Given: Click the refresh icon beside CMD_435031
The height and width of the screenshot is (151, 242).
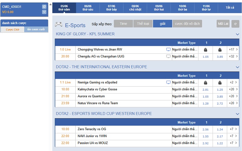Looking at the screenshot, I should 44,7.
